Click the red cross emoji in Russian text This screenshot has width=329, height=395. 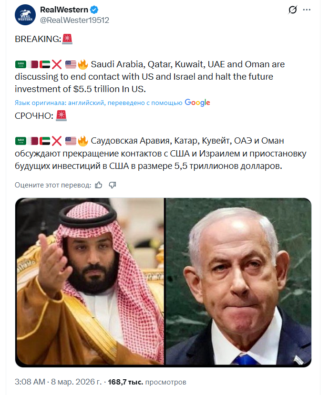pyautogui.click(x=57, y=141)
